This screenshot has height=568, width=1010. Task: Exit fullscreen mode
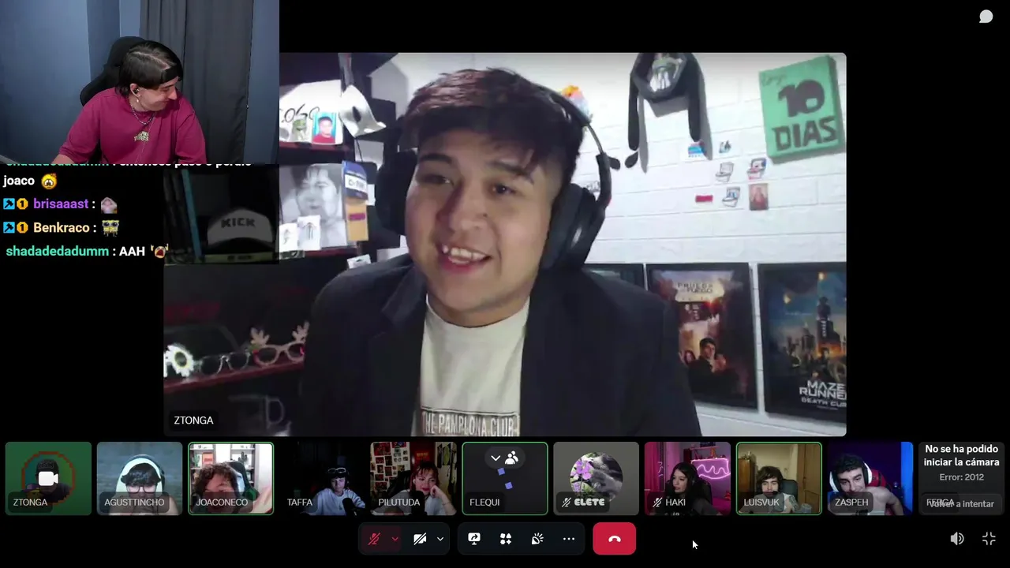(x=989, y=539)
